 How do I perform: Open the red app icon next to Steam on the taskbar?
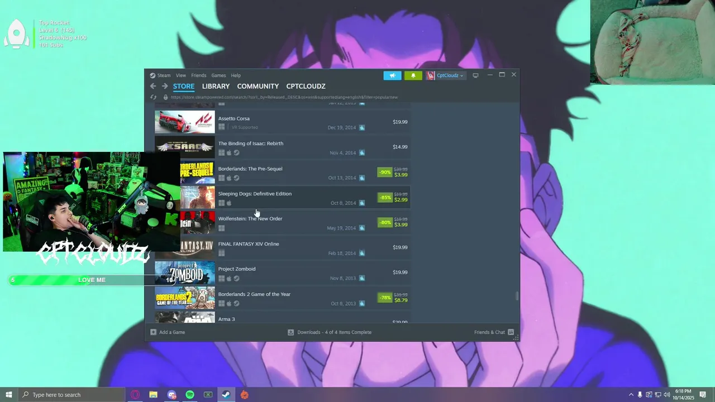click(x=245, y=395)
